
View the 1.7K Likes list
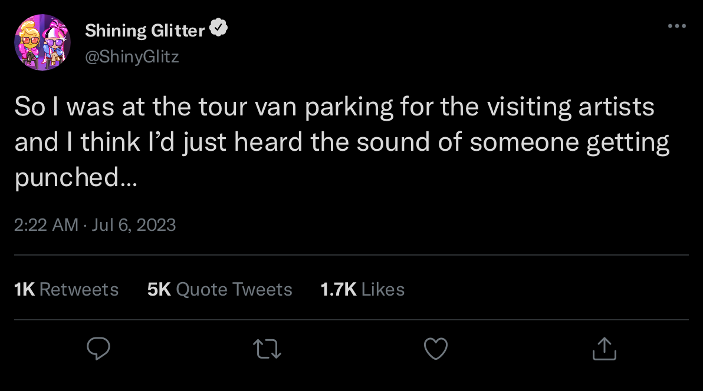(362, 289)
